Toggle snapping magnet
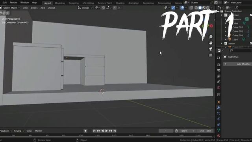Viewport: 252px width, 142px height. [x=103, y=8]
